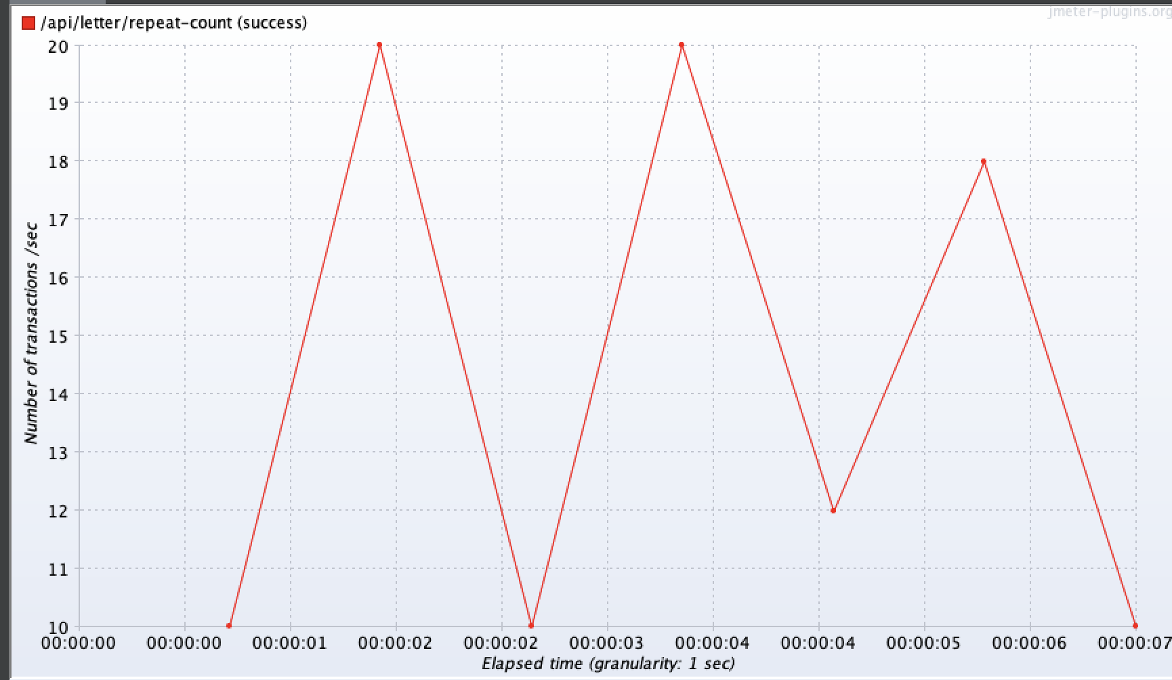Click the y-axis label 13
This screenshot has height=680, width=1172.
[58, 452]
